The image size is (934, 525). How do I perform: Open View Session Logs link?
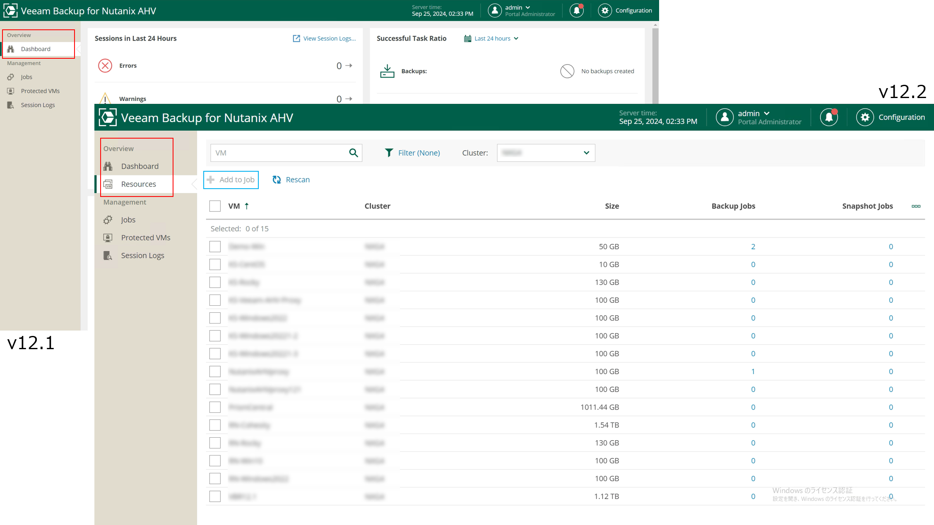point(329,38)
